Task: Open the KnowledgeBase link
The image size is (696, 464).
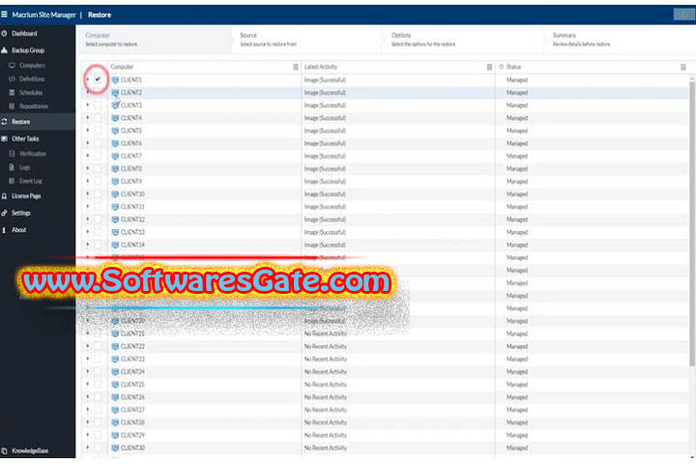Action: (x=30, y=450)
